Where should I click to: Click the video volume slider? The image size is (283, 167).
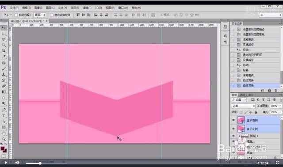[x=33, y=163]
